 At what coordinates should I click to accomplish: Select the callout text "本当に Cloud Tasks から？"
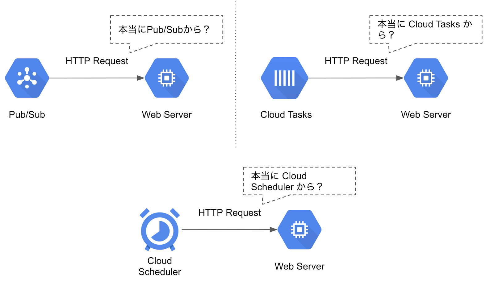tap(425, 29)
